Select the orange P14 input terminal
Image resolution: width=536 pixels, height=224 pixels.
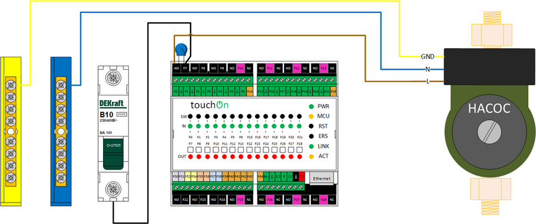tap(250, 92)
